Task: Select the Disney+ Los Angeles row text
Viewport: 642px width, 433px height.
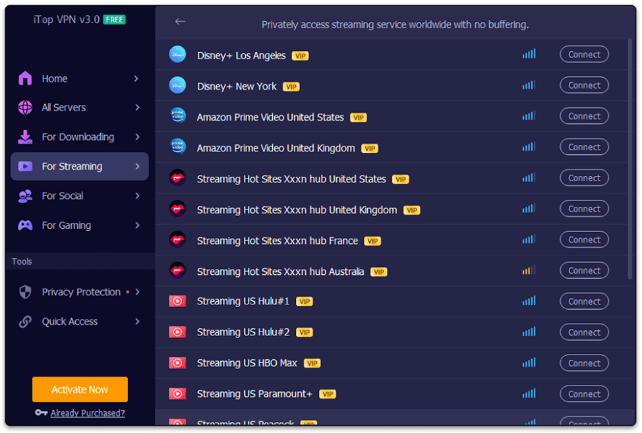Action: pos(241,55)
